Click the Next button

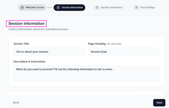click(x=159, y=103)
